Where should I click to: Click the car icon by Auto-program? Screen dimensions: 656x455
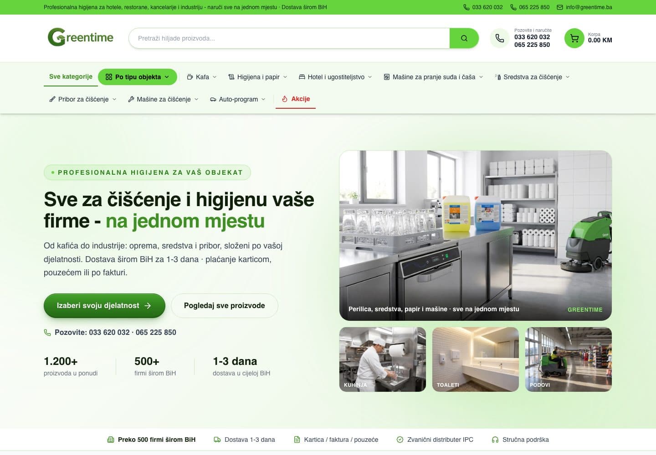(x=213, y=99)
